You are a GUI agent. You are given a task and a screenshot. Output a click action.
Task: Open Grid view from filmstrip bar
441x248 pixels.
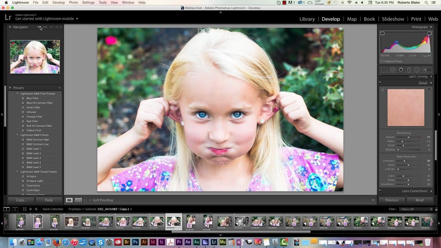(24, 209)
